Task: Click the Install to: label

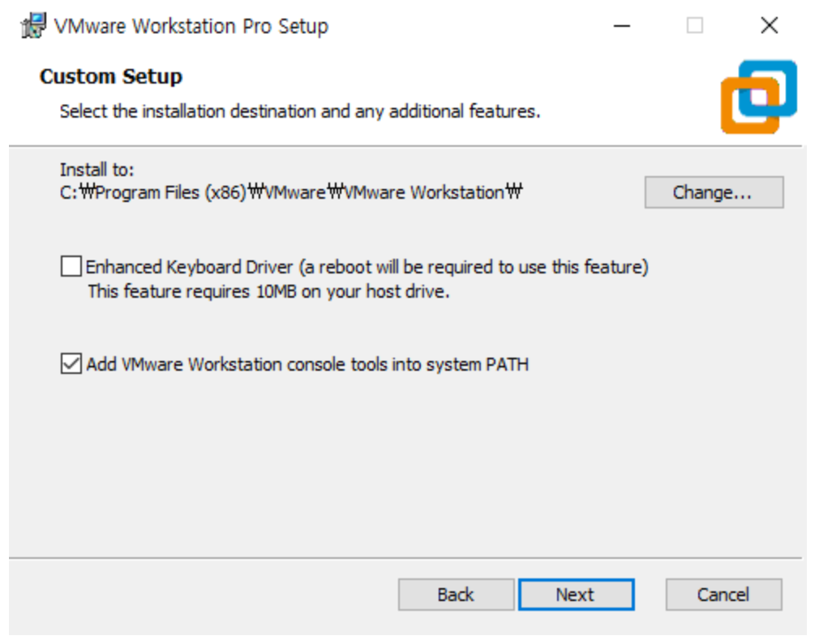Action: coord(96,170)
